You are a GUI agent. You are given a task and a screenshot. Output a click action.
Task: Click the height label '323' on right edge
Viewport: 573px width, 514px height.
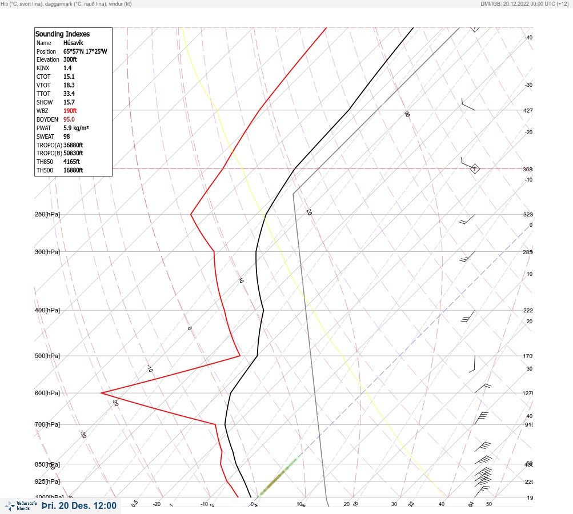[x=528, y=214]
